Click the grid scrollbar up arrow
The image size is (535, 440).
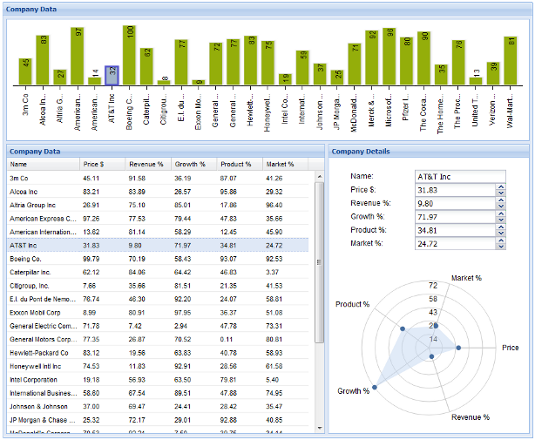[x=320, y=176]
